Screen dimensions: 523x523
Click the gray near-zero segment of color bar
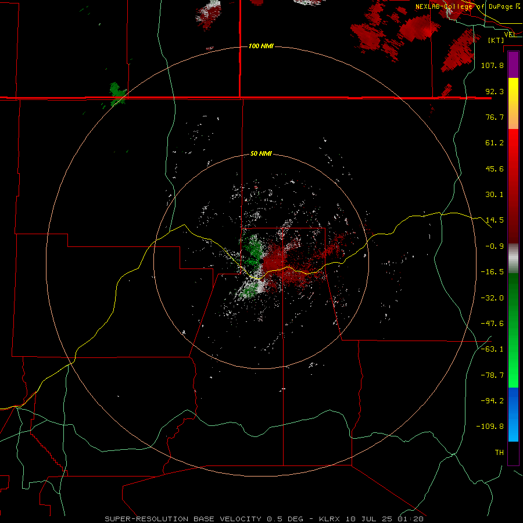pos(513,259)
